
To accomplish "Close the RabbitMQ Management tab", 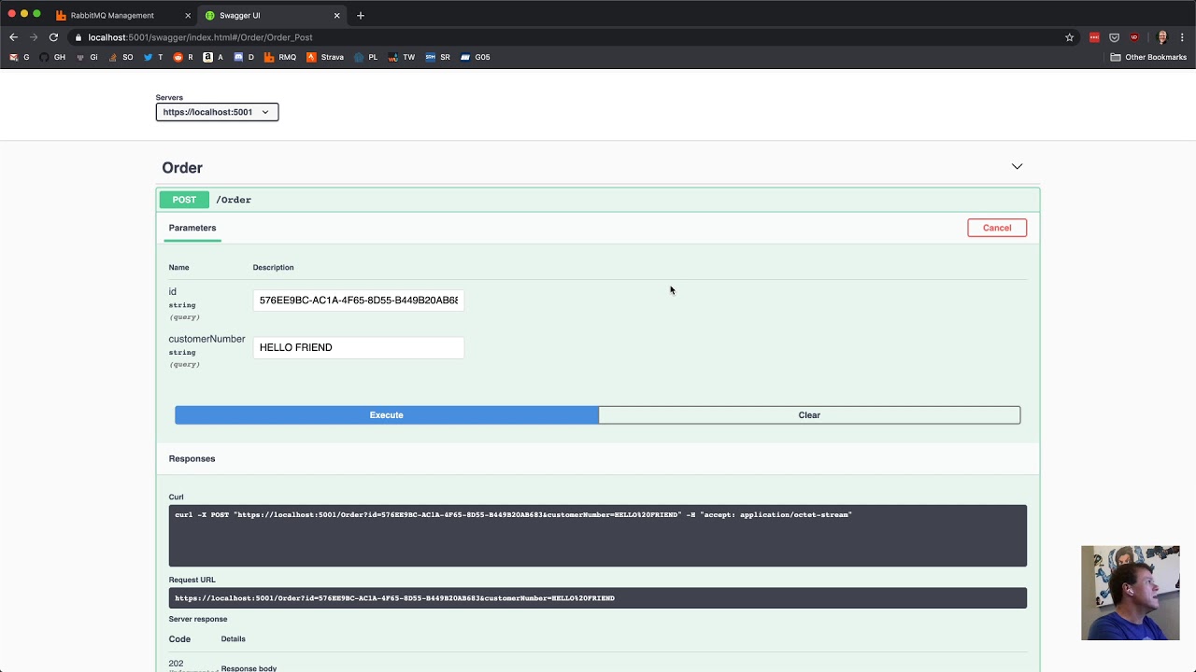I will coord(187,15).
